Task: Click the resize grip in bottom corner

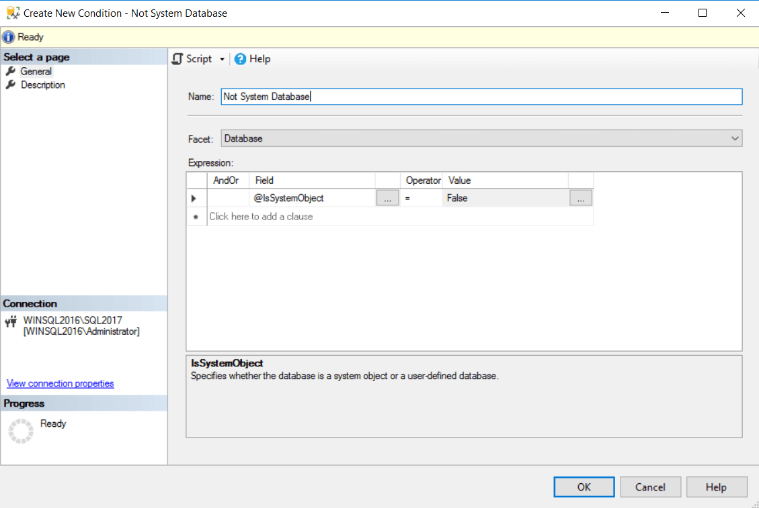Action: click(755, 504)
